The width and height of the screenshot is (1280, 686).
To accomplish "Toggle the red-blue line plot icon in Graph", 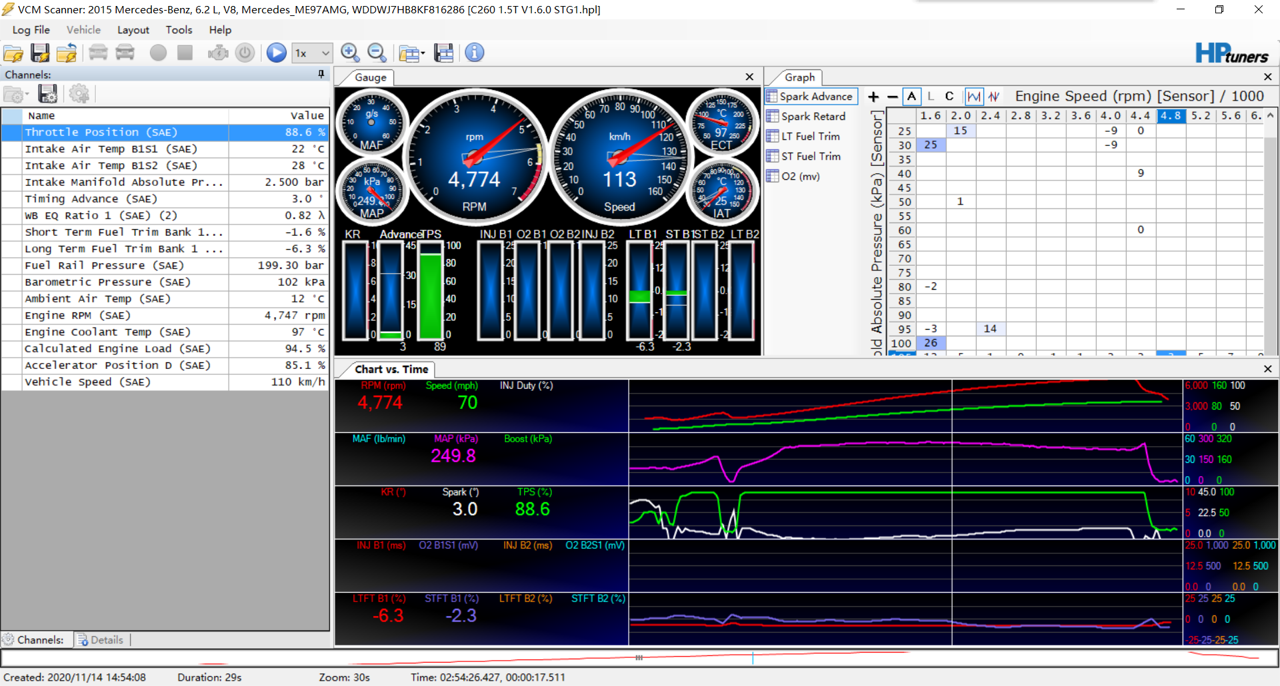I will (994, 97).
